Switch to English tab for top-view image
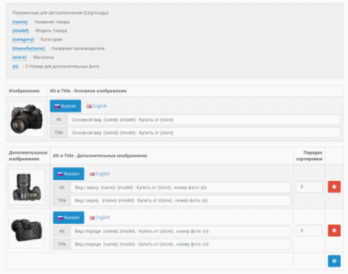This screenshot has height=274, width=348. click(99, 174)
